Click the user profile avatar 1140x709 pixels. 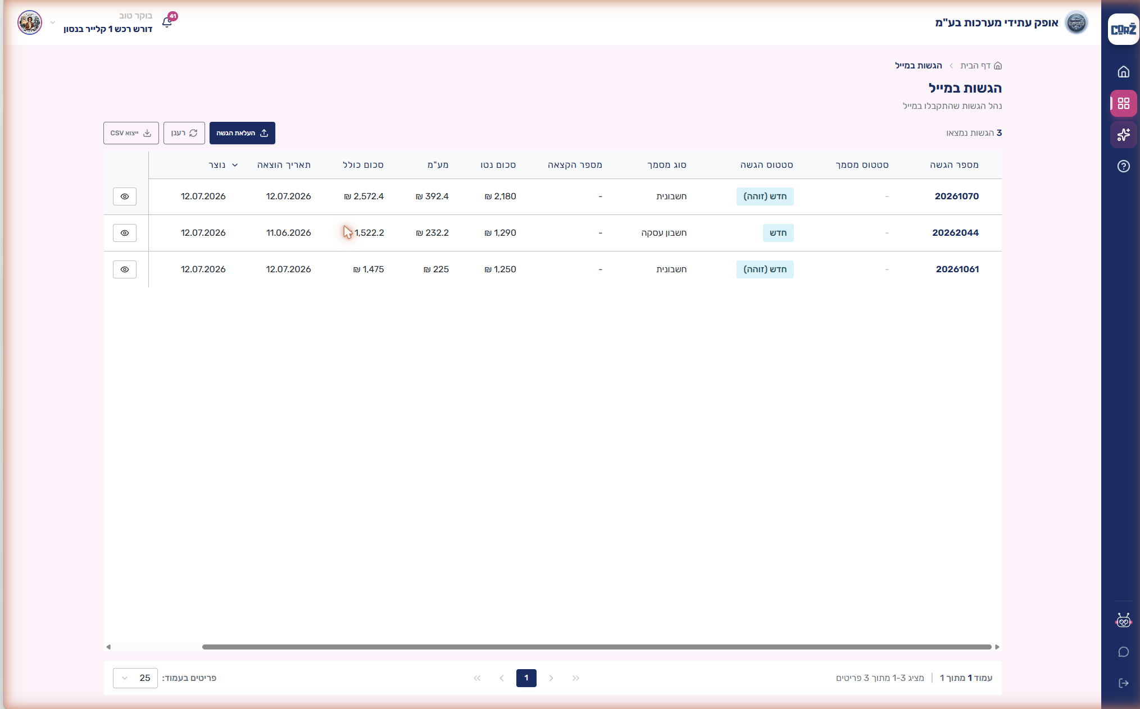30,22
